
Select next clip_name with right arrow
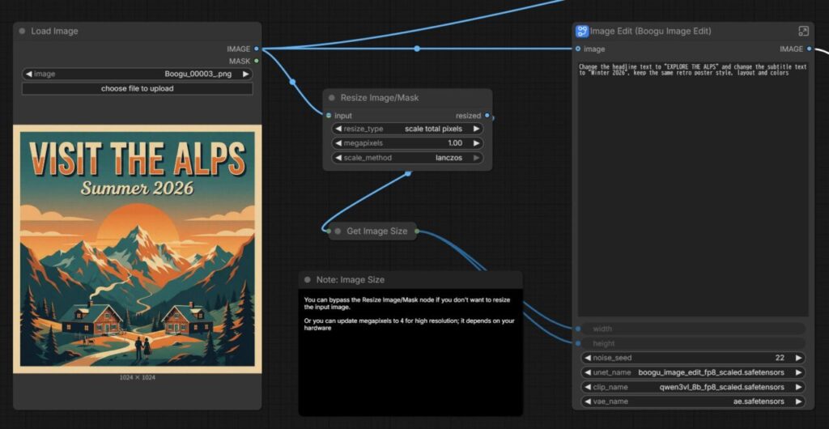click(798, 387)
